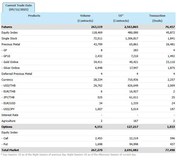Viewport: 176px width, 157px height.
Task: Click the Single Stock product row
Action: tap(9, 39)
